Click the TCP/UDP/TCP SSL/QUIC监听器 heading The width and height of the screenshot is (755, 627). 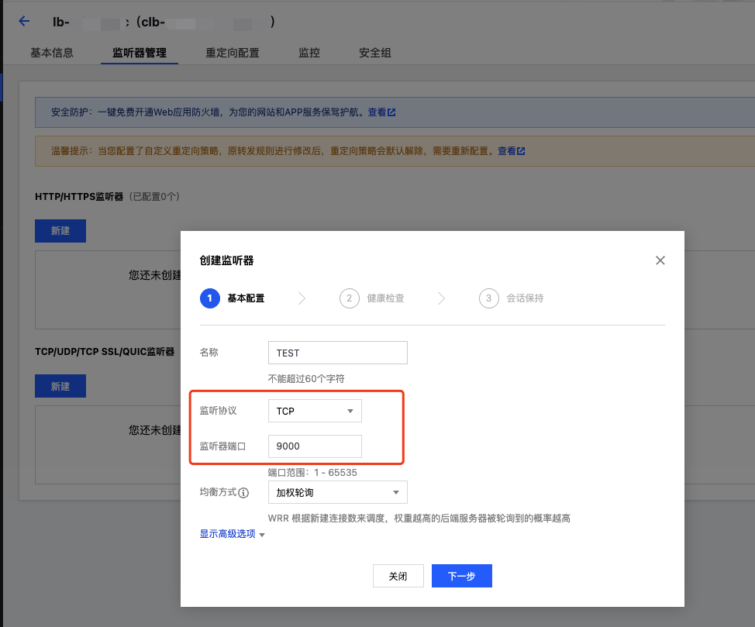tap(105, 352)
